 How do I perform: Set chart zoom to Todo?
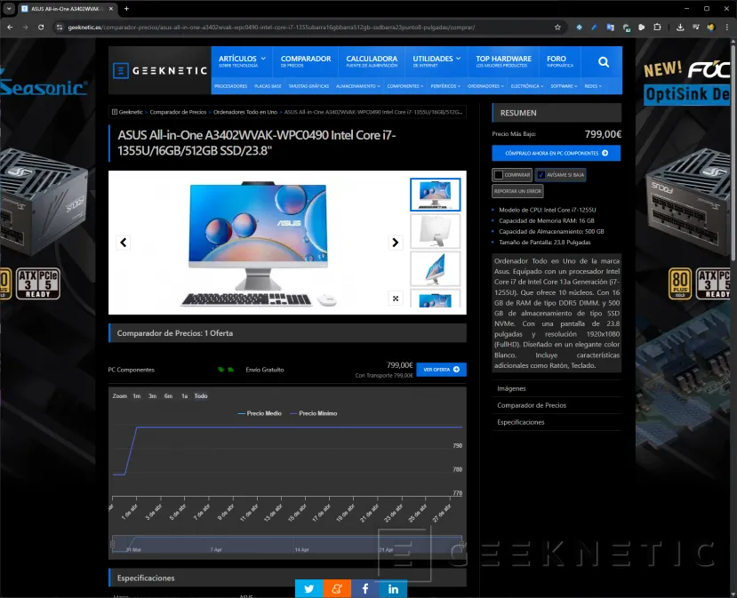201,396
